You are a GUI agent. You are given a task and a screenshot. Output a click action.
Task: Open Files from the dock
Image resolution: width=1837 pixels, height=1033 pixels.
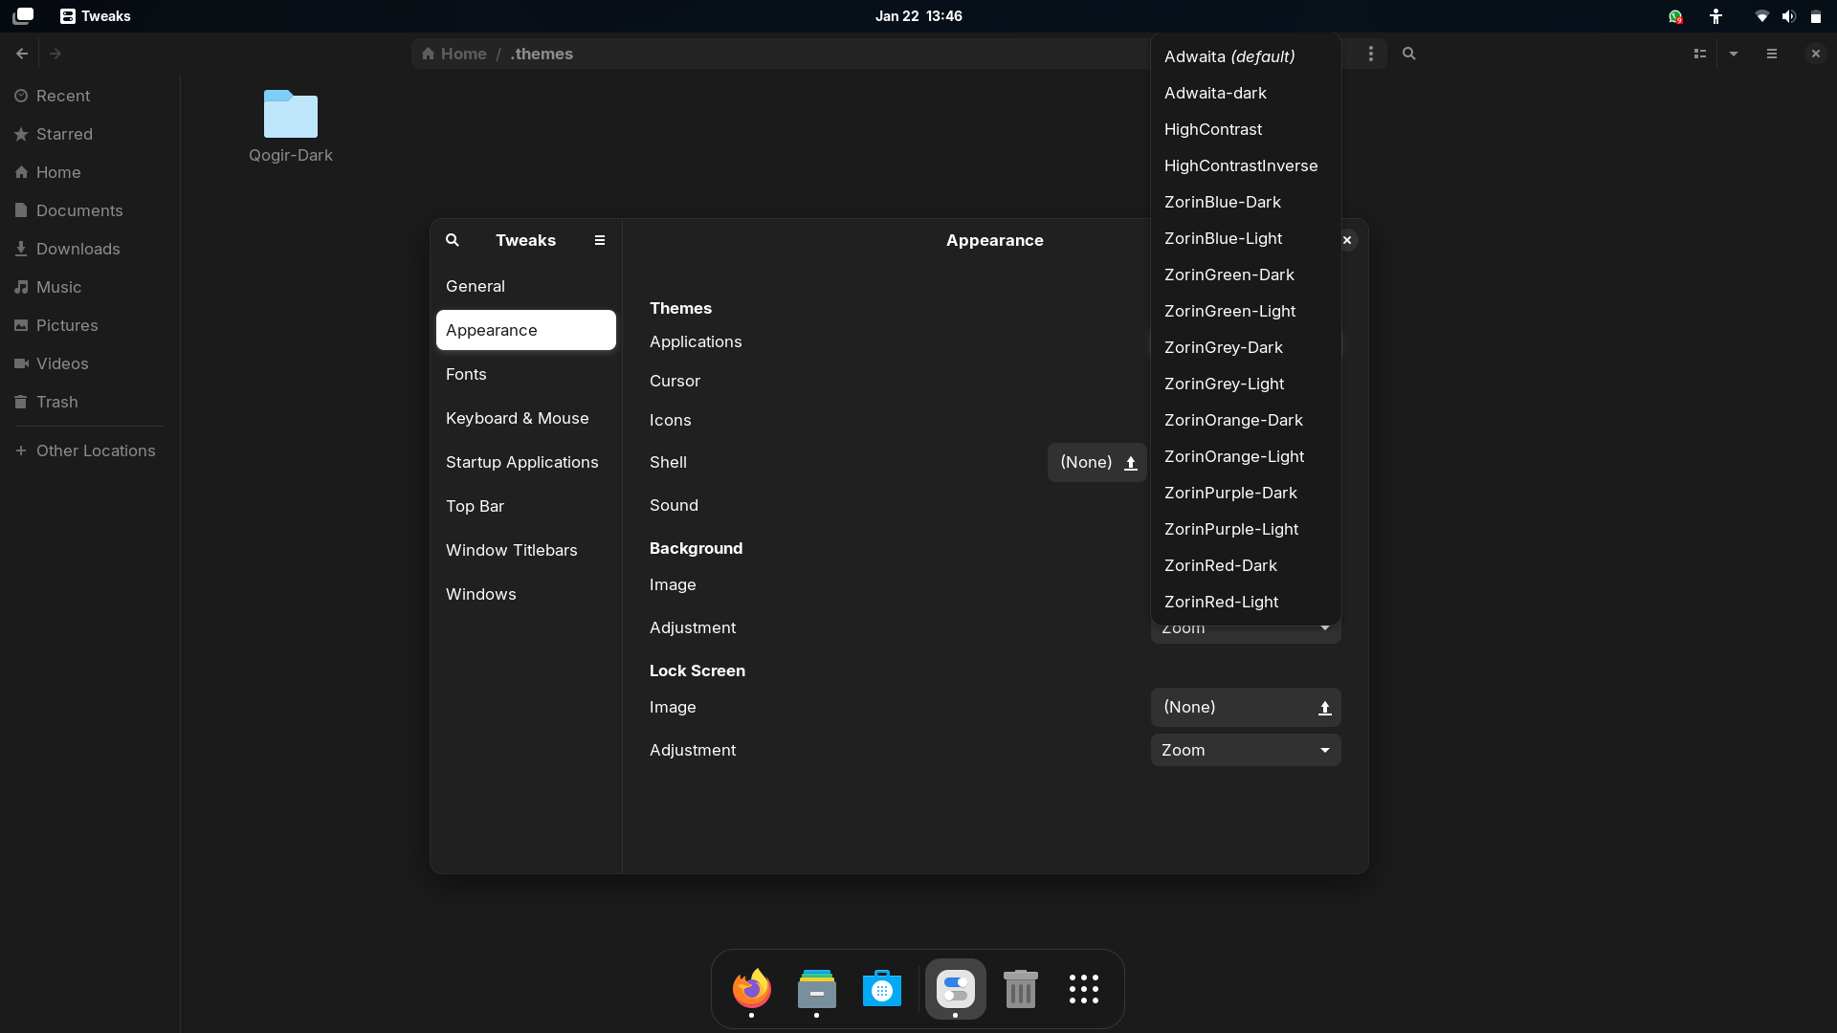click(817, 989)
